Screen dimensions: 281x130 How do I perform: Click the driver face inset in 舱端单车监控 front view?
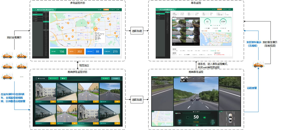tap(184, 79)
